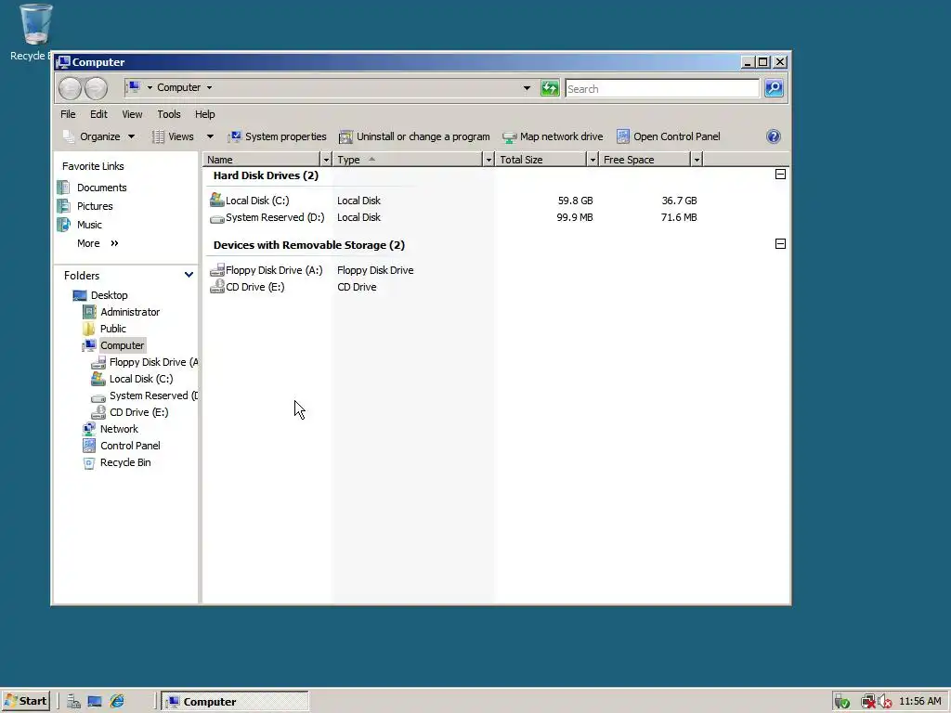Viewport: 951px width, 713px height.
Task: Click Open Control Panel button
Action: (x=669, y=136)
